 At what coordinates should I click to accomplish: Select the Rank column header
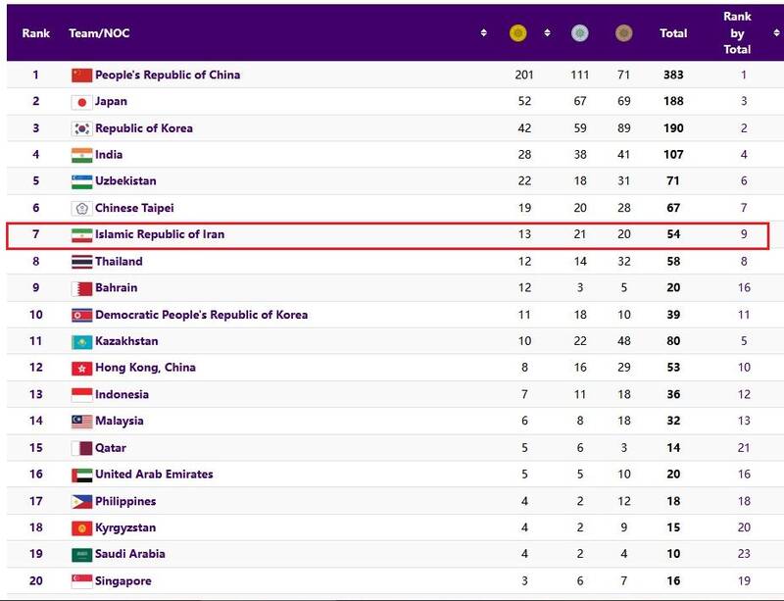coord(36,33)
